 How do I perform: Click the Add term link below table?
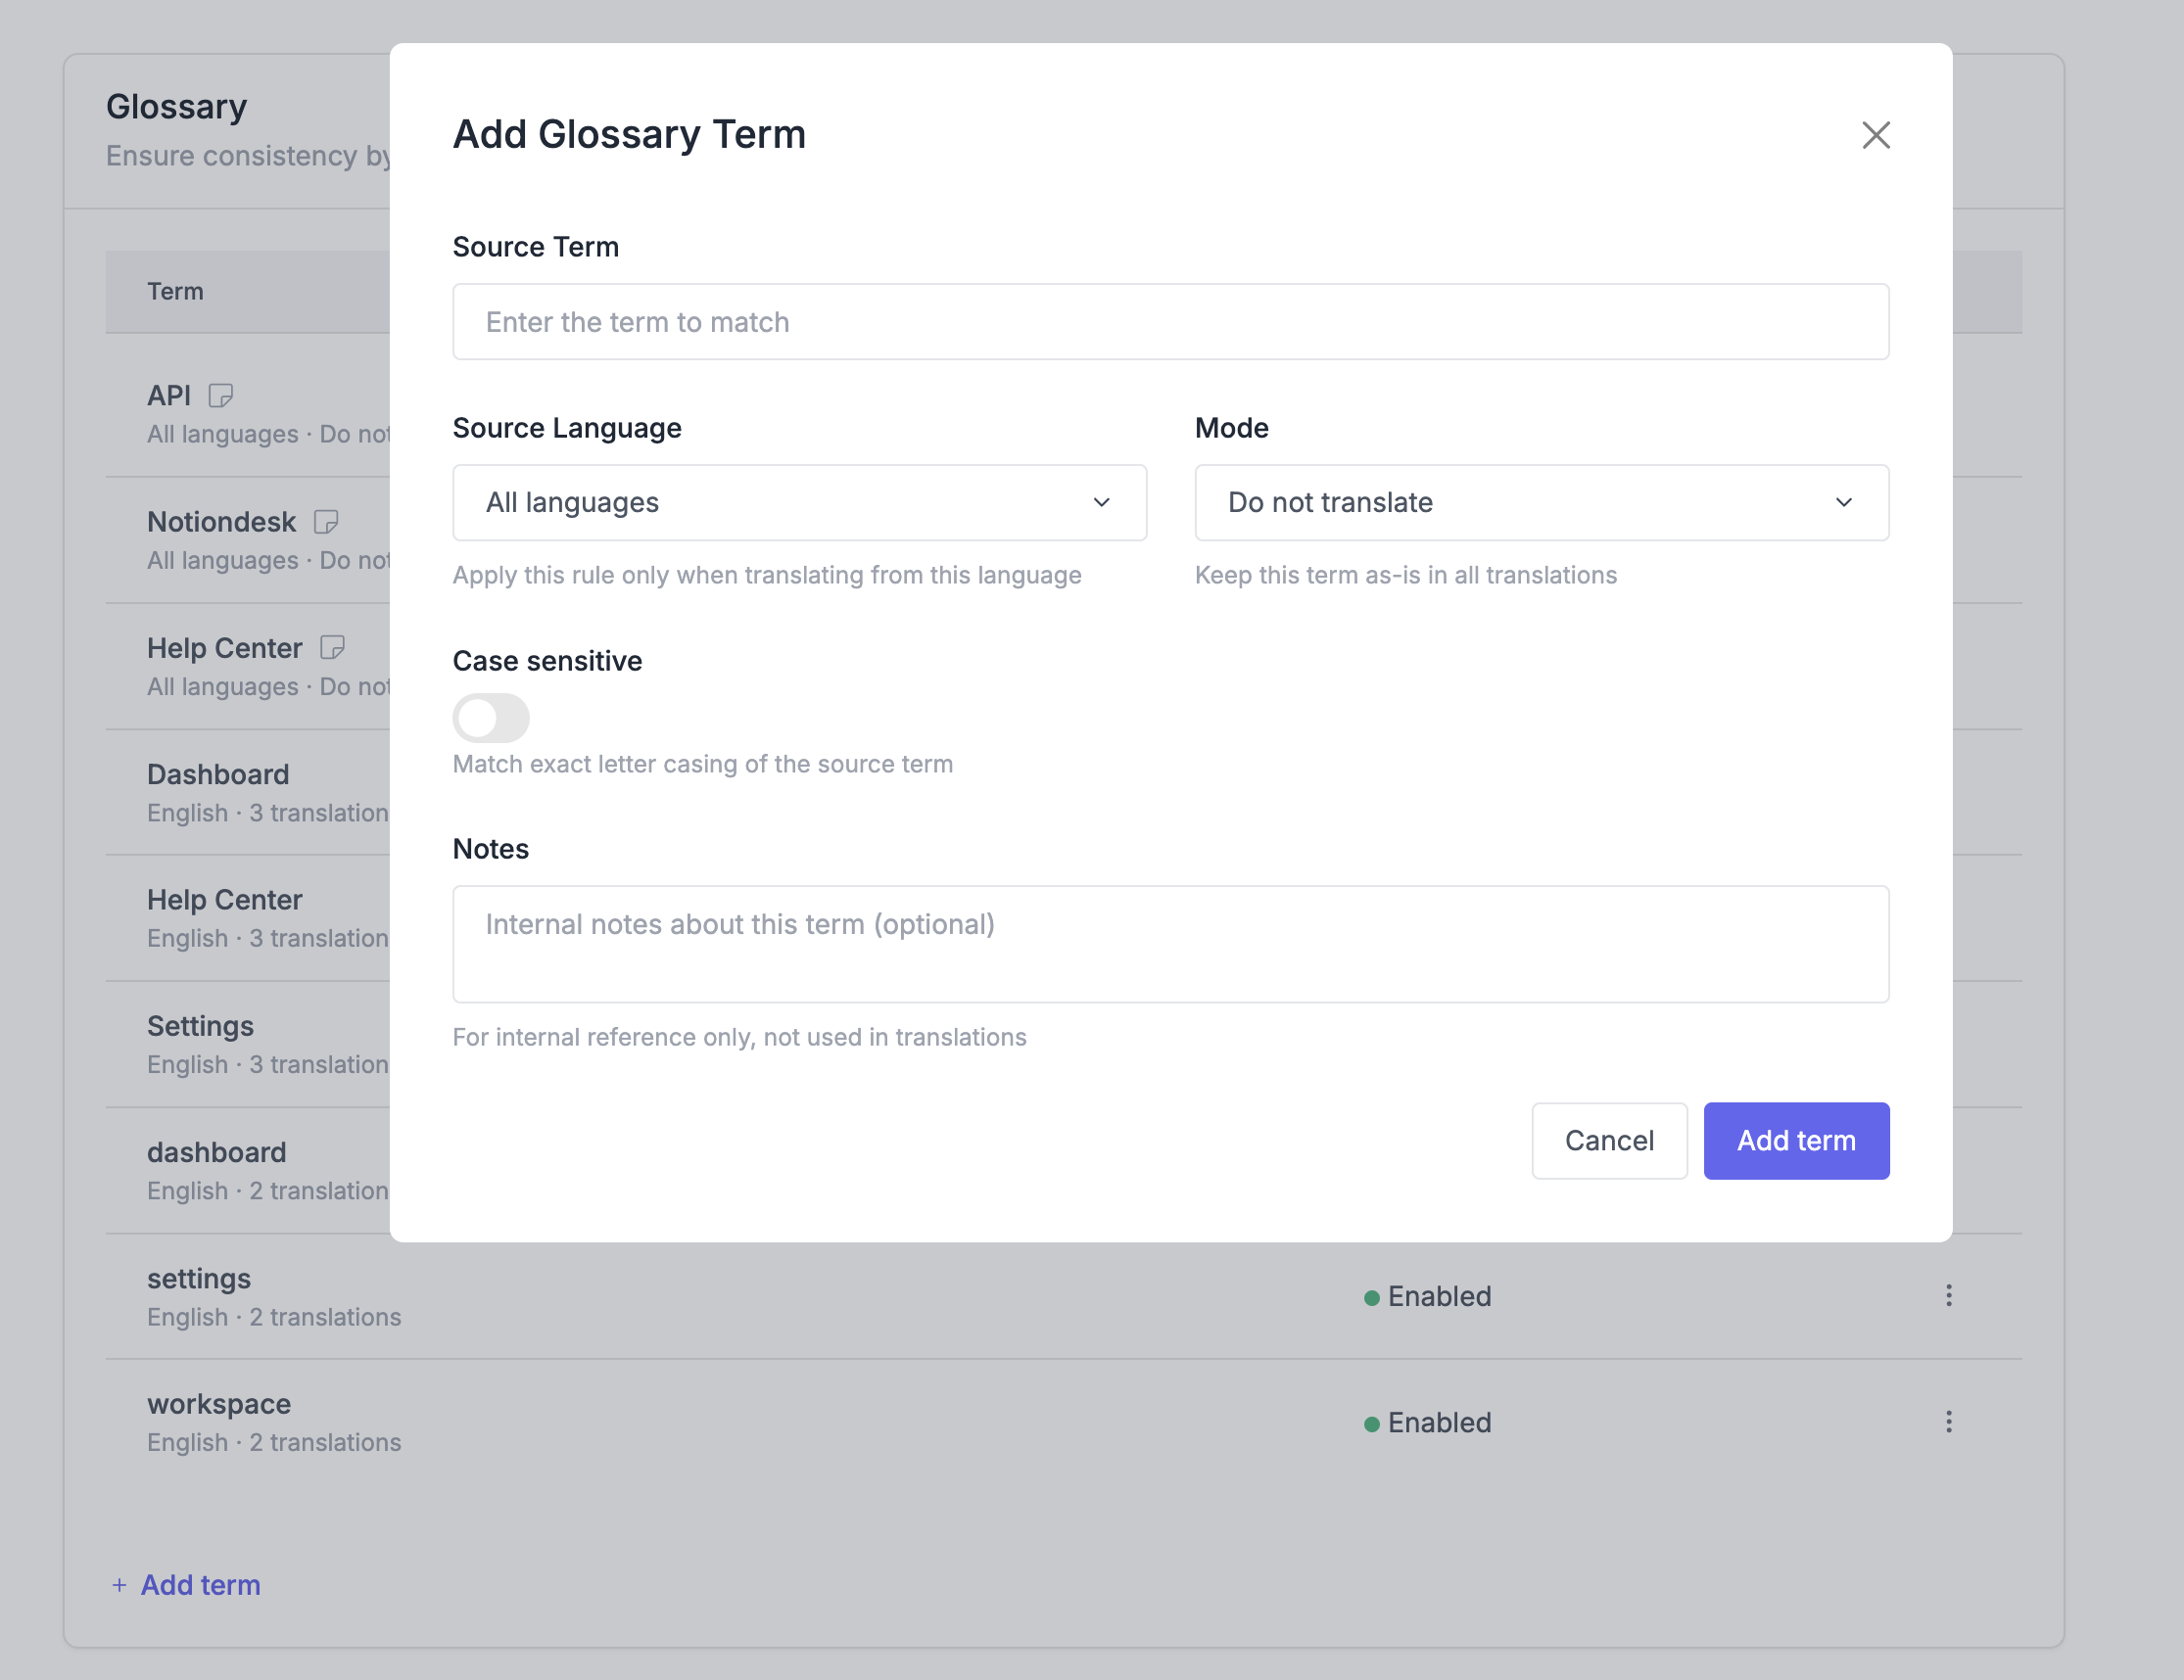click(x=200, y=1585)
